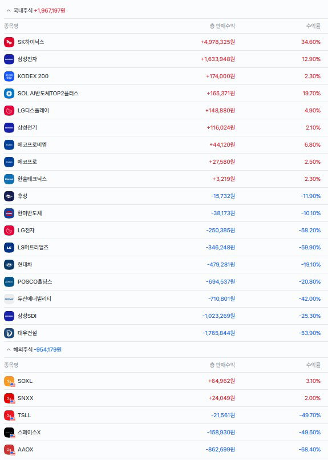Screen dimensions: 328x460
Task: Click the 대우건설 logo icon
Action: [x=9, y=333]
